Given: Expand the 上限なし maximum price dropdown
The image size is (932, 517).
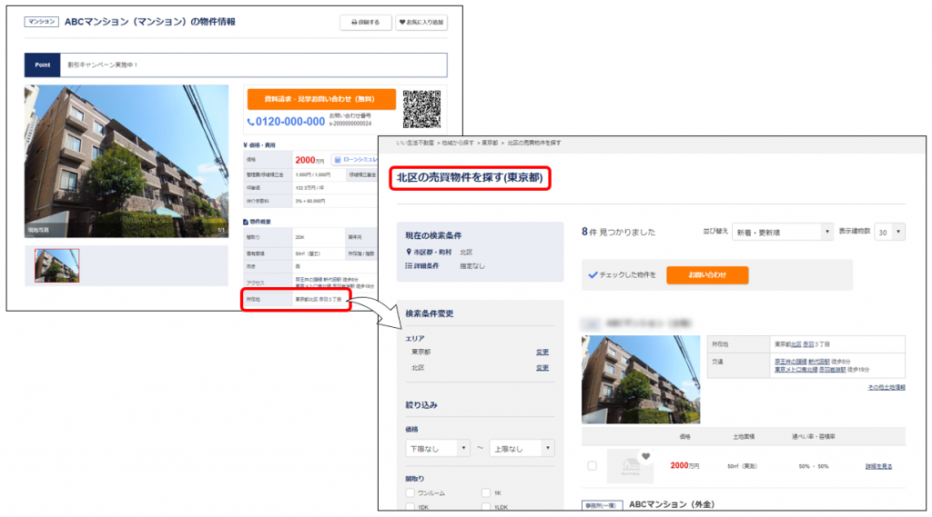Looking at the screenshot, I should coord(522,448).
